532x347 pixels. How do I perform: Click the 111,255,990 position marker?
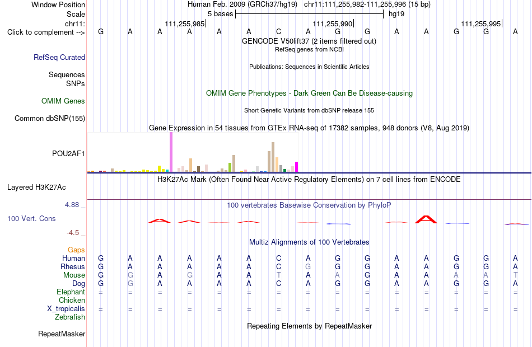coord(333,24)
